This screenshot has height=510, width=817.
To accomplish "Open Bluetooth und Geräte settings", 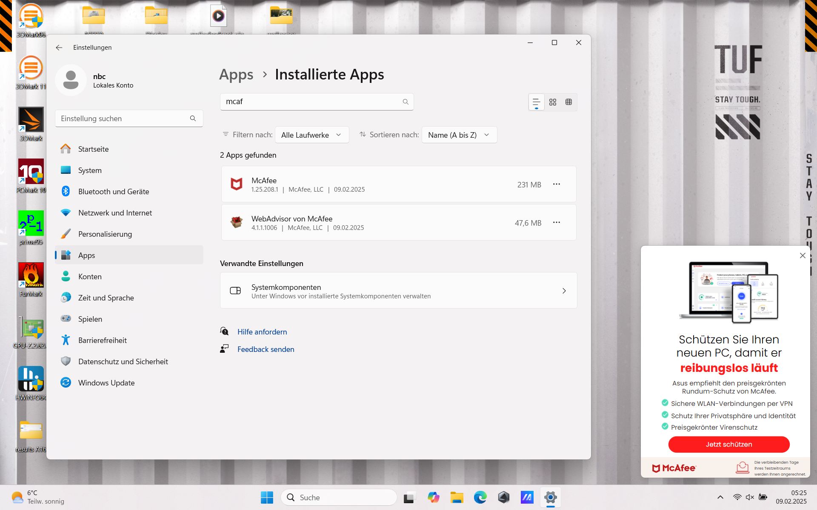I will click(x=114, y=191).
